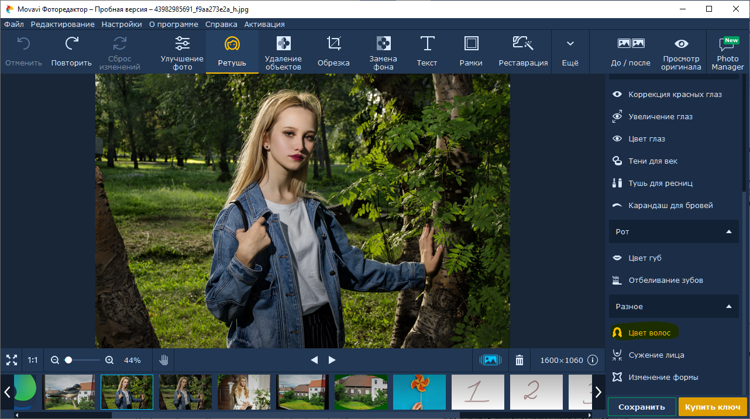Click the fit-to-screen fullscreen icon
The height and width of the screenshot is (419, 750).
tap(12, 360)
